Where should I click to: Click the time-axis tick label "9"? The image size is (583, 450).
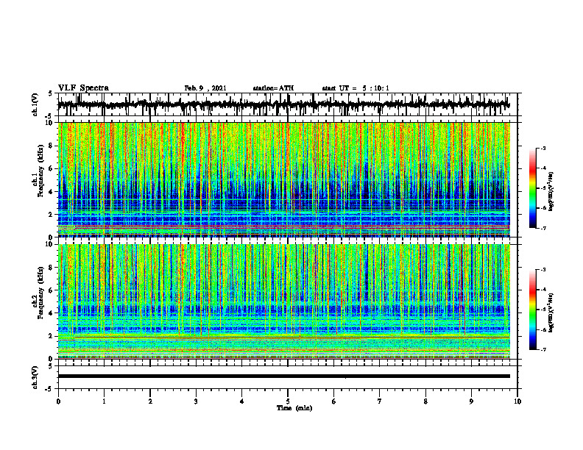click(471, 401)
